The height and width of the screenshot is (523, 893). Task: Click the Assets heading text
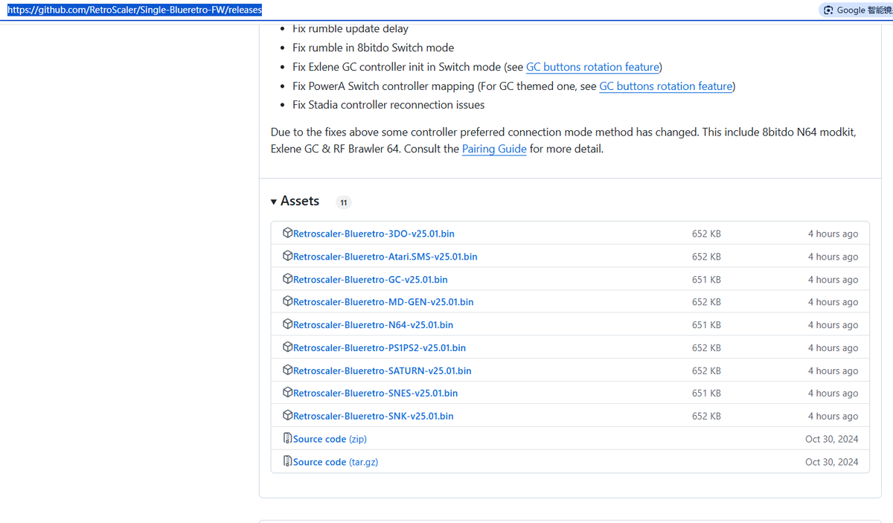coord(300,202)
